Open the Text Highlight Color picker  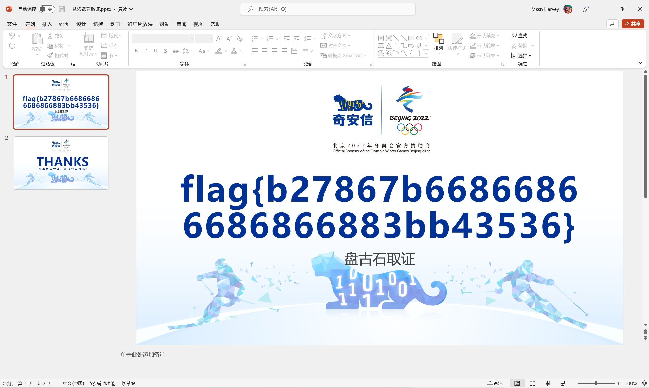tap(219, 51)
